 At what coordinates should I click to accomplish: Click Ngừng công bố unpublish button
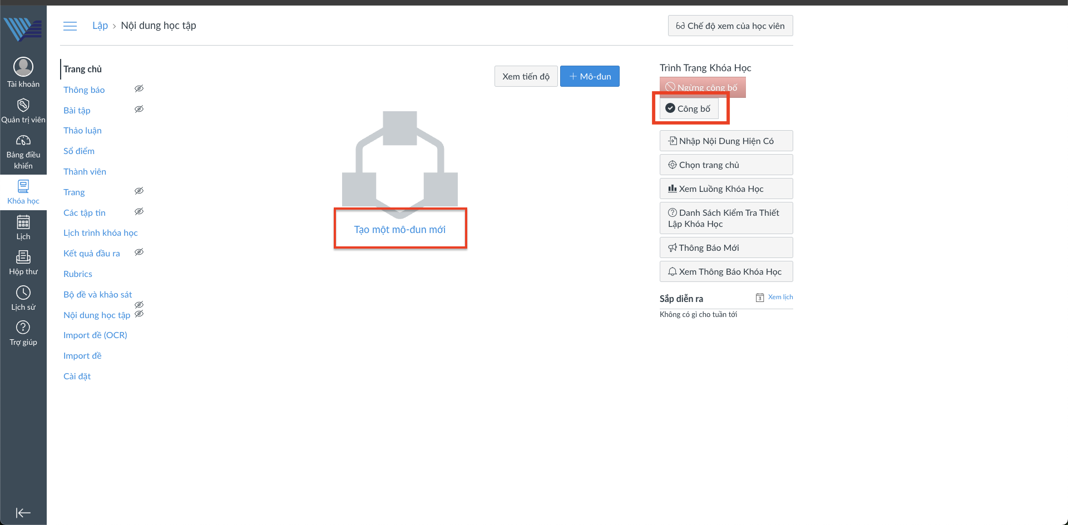[x=702, y=87]
